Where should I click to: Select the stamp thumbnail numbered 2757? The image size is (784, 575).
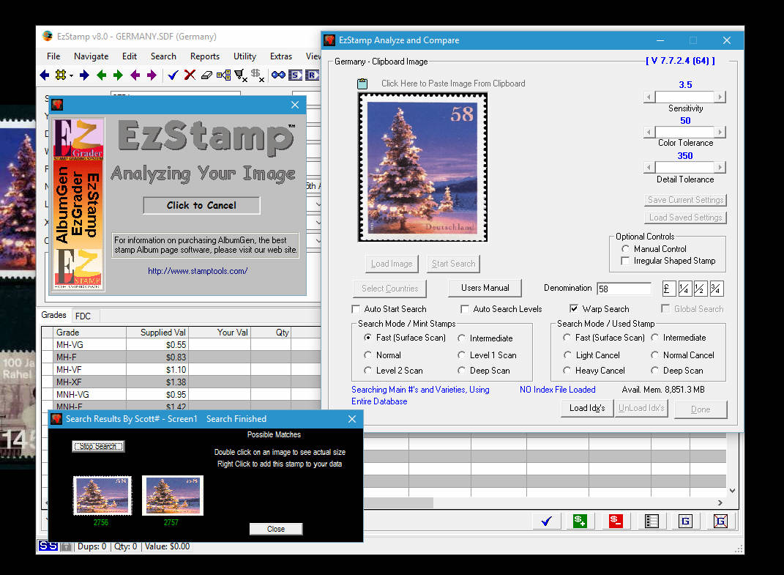click(173, 495)
